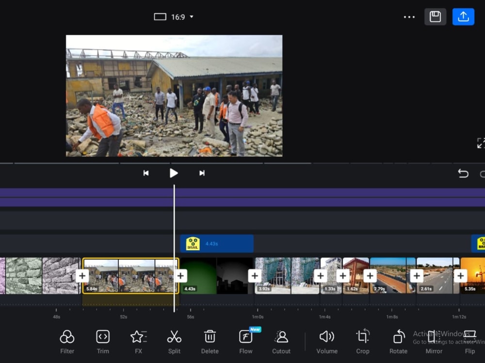Open the Filter tool

click(x=67, y=342)
